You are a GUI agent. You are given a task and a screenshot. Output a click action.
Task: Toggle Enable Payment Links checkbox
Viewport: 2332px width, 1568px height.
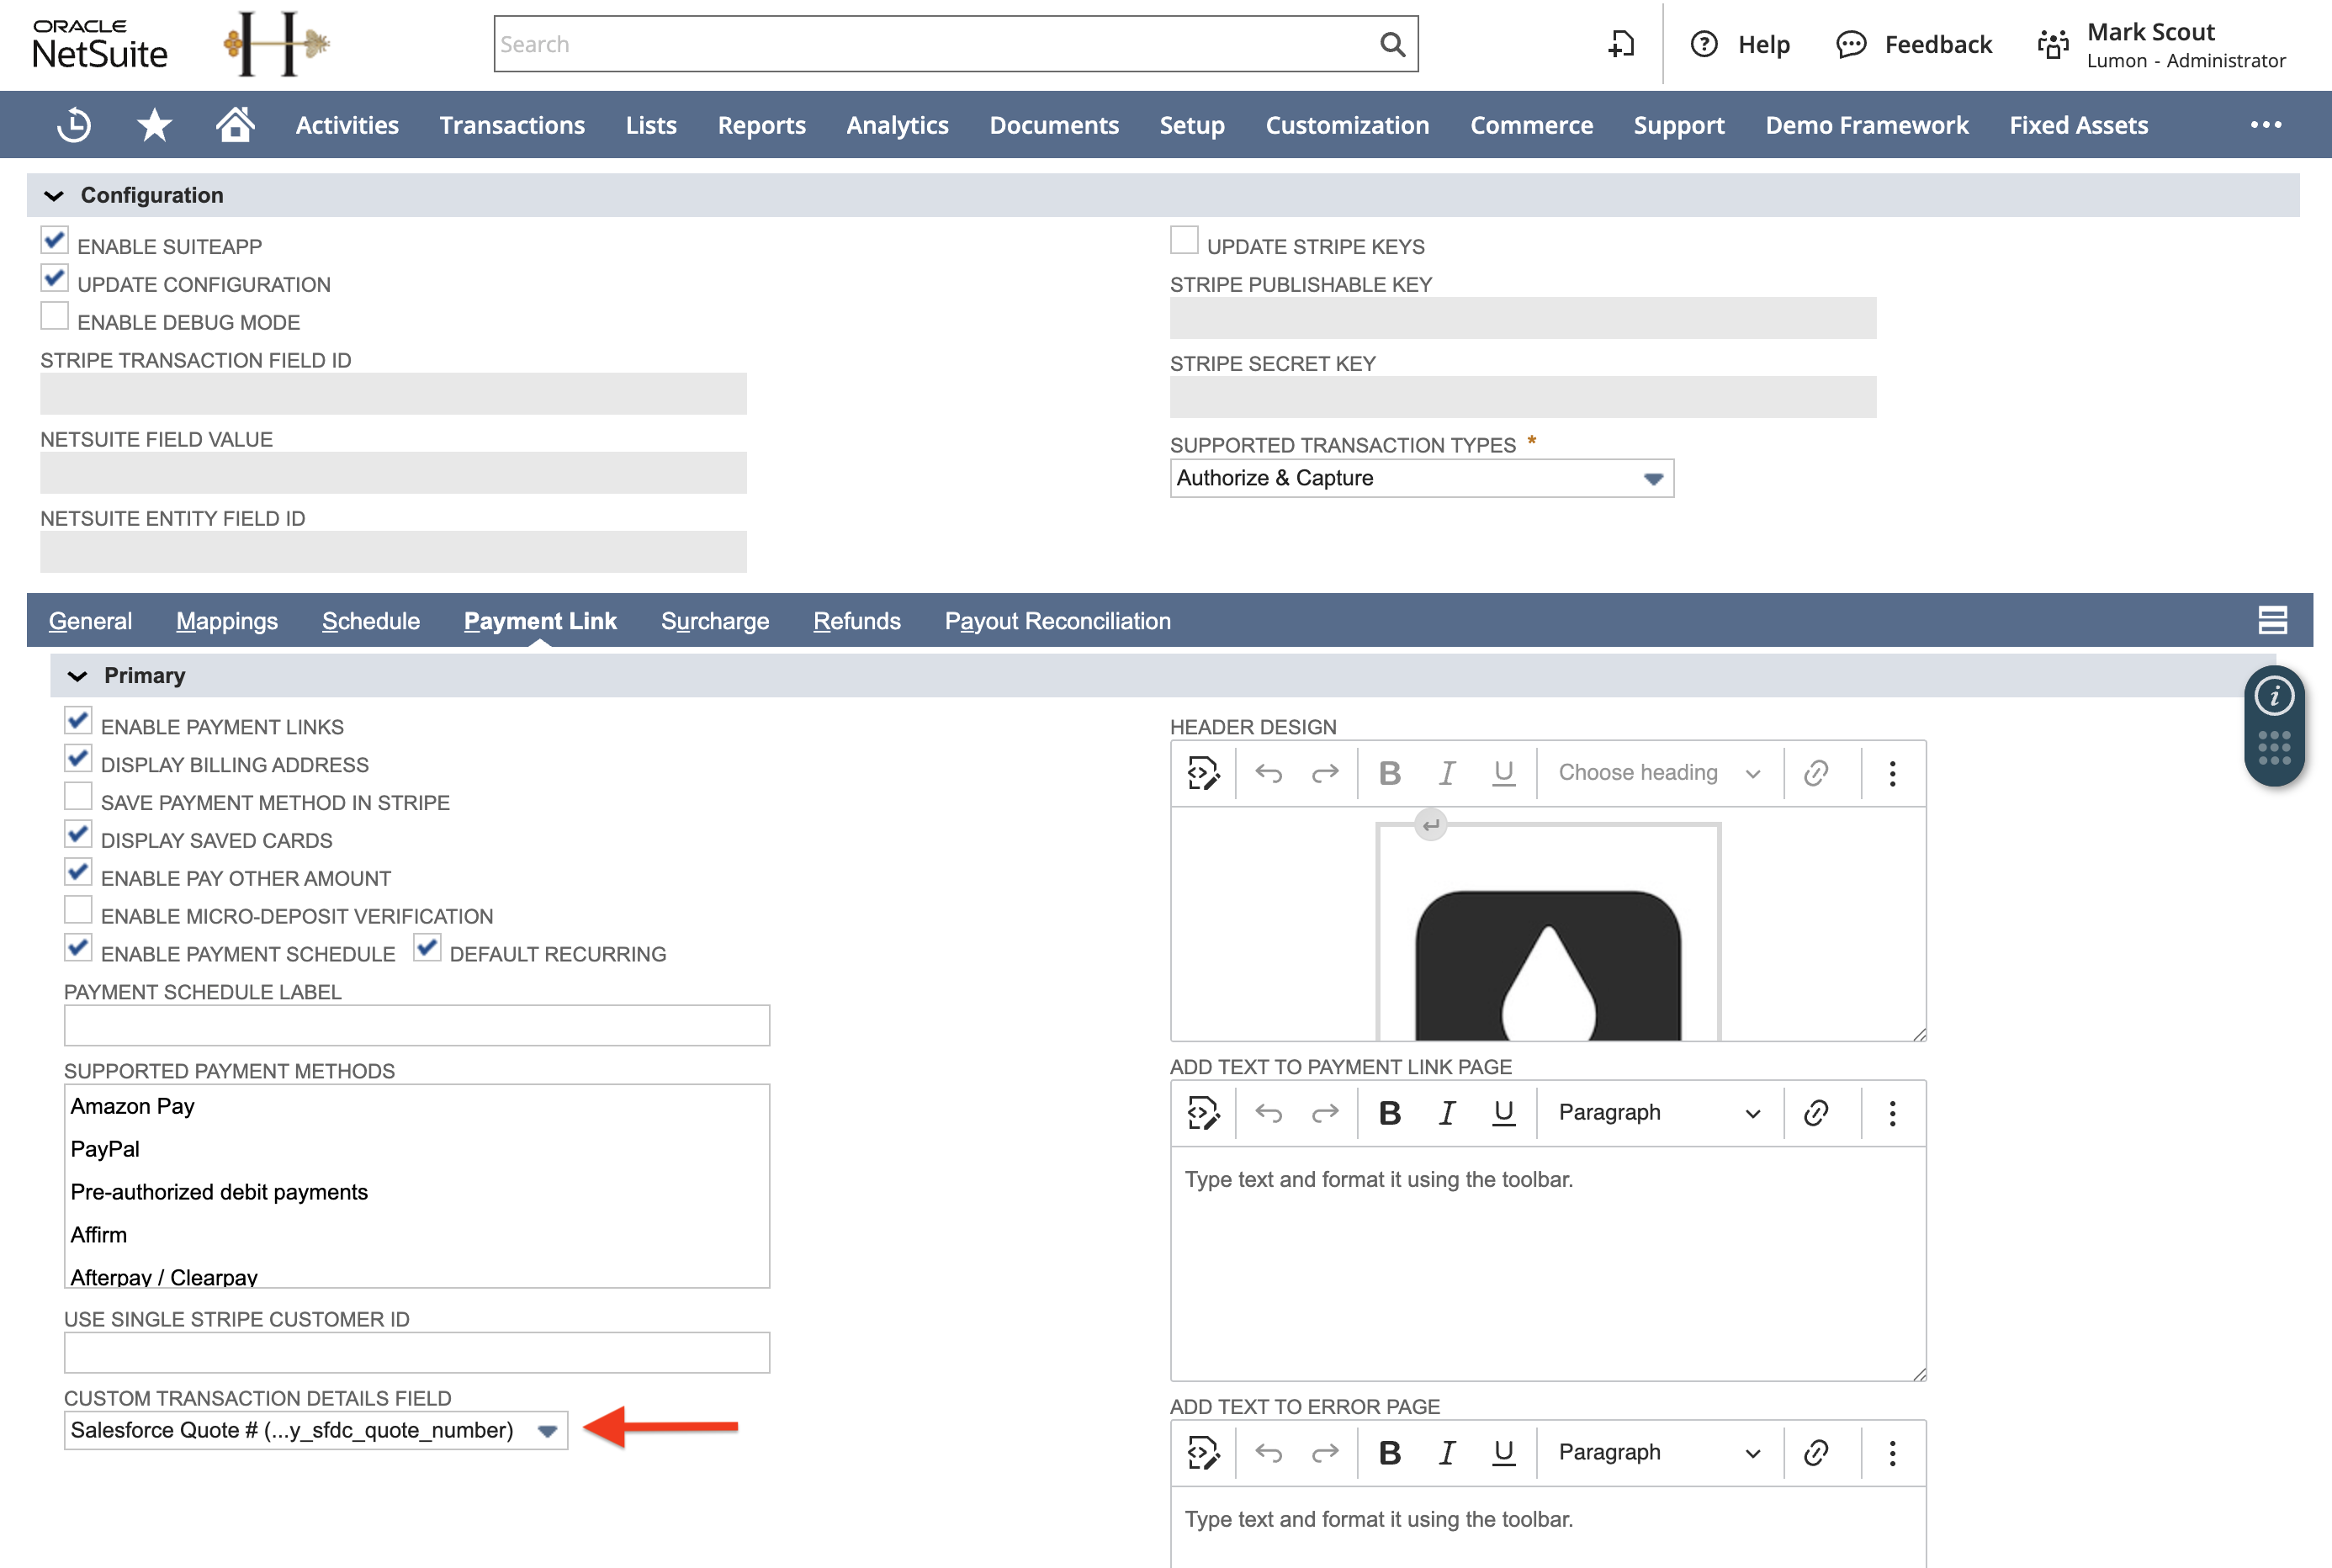(x=78, y=721)
